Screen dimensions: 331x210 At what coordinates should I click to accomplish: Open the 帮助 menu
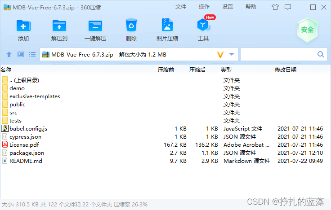coord(251,7)
